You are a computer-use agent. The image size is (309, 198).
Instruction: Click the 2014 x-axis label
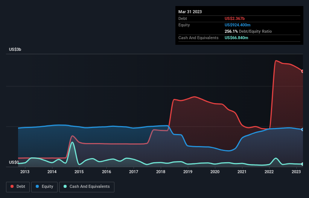(52, 172)
